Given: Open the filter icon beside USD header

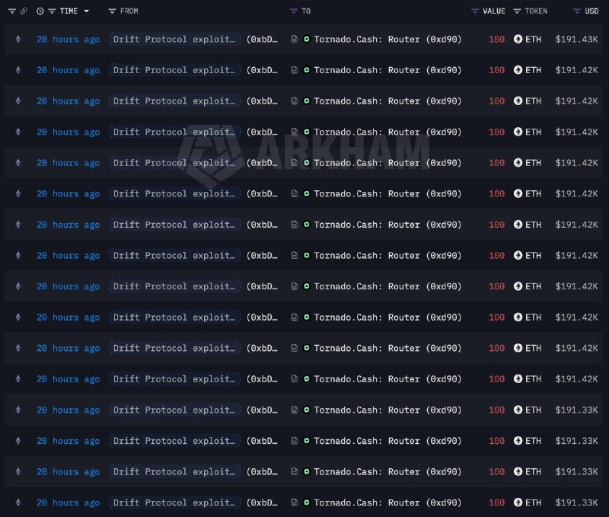Looking at the screenshot, I should pos(577,11).
